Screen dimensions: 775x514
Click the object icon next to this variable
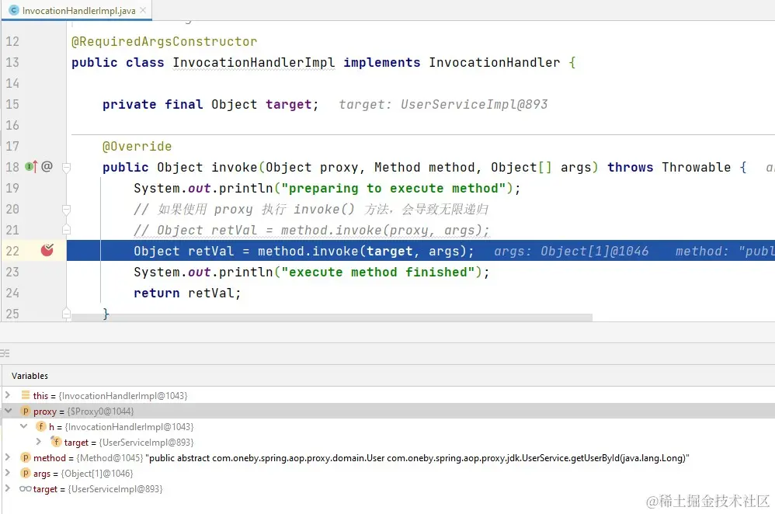(26, 395)
